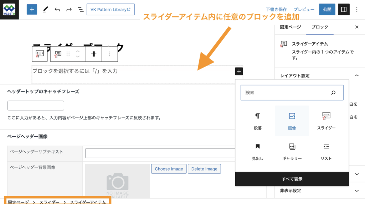Click Slider in the bottom breadcrumb
This screenshot has width=365, height=204.
pyautogui.click(x=50, y=202)
